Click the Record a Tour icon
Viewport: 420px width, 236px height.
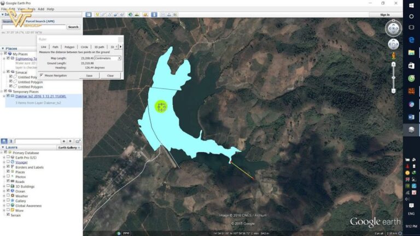pyautogui.click(x=122, y=15)
